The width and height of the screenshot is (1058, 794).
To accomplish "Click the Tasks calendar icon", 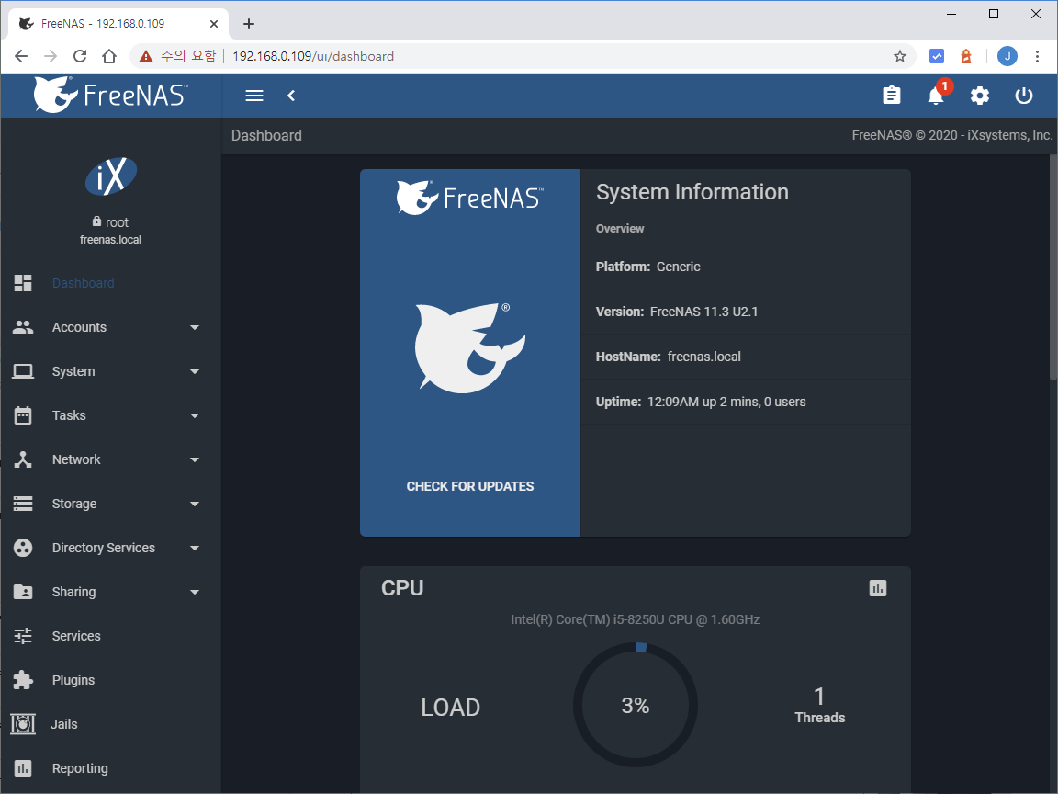I will pyautogui.click(x=23, y=415).
